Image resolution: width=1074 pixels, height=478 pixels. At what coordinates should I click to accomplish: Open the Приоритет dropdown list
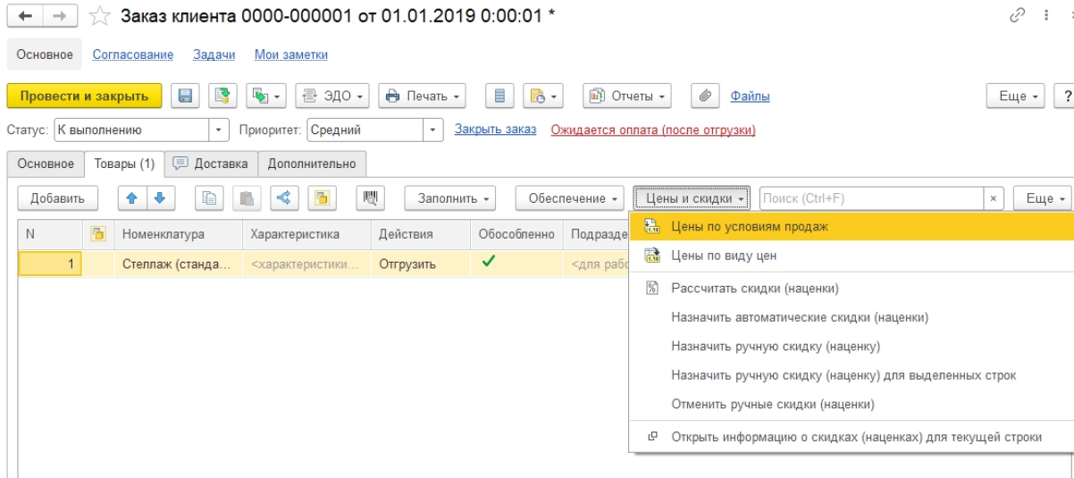coord(433,130)
